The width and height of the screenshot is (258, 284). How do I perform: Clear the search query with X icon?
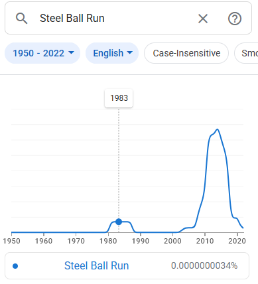pos(203,19)
